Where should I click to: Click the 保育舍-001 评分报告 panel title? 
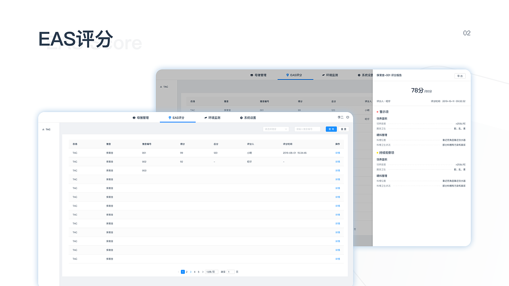coord(389,75)
